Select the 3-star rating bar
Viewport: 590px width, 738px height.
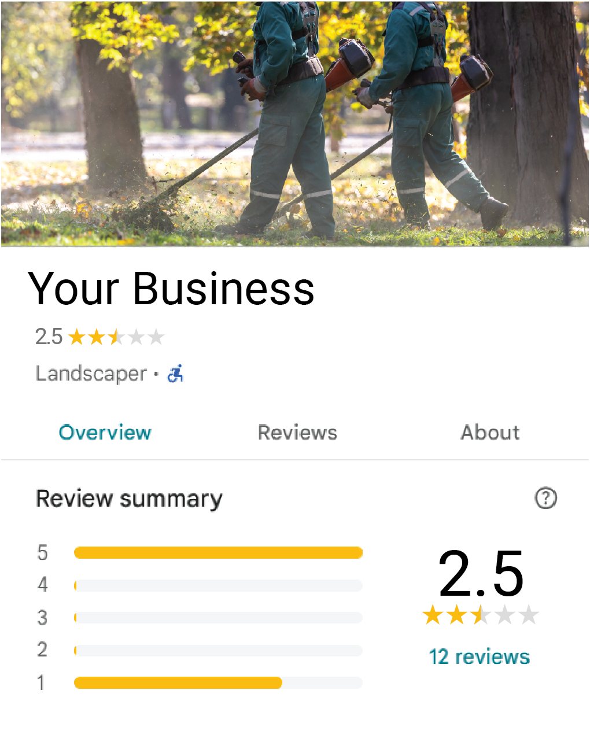point(218,618)
